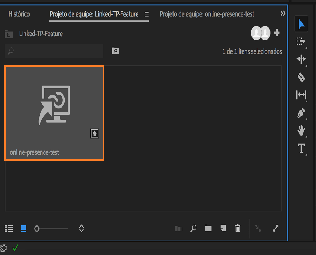
Task: Open Find in the project panel
Action: (193, 228)
